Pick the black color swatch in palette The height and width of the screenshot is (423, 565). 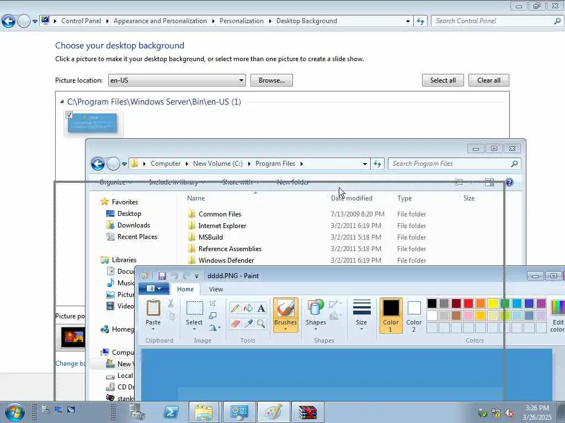432,303
